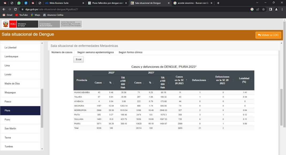Reload the dengue page
286x155 pixels.
pos(15,9)
